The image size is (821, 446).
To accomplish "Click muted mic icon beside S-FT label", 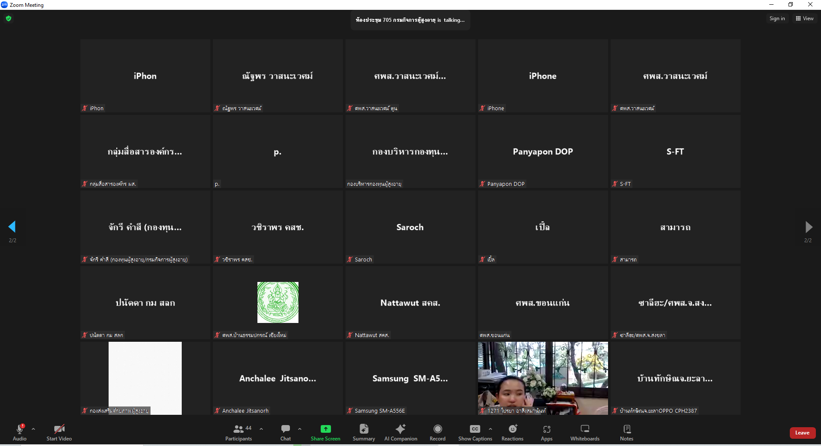I will (615, 184).
